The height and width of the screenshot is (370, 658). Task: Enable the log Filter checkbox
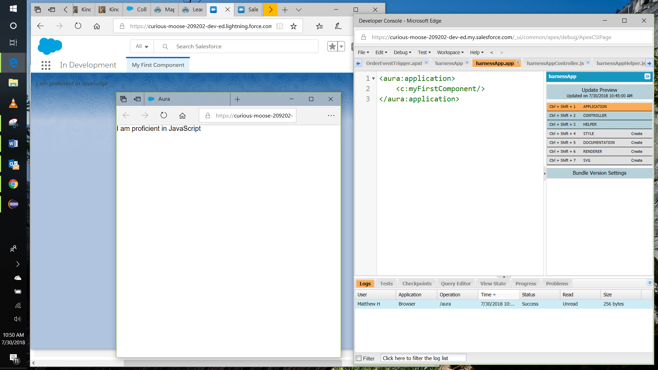tap(359, 358)
